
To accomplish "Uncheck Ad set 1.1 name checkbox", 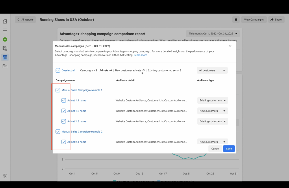I will click(x=64, y=101).
